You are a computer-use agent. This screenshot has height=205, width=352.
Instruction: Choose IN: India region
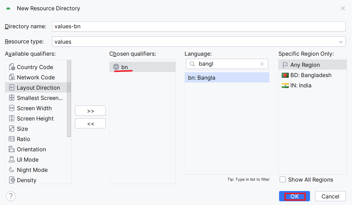301,86
